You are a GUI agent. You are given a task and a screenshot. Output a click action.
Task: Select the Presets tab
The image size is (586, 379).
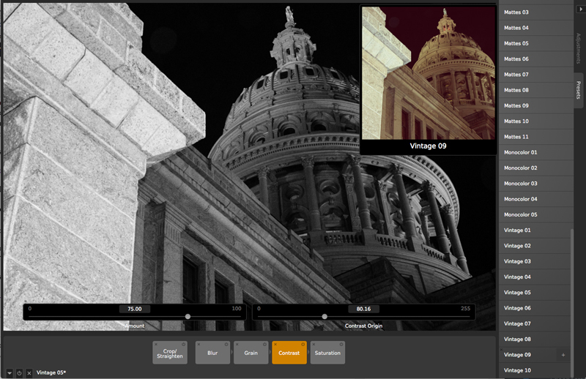point(579,91)
